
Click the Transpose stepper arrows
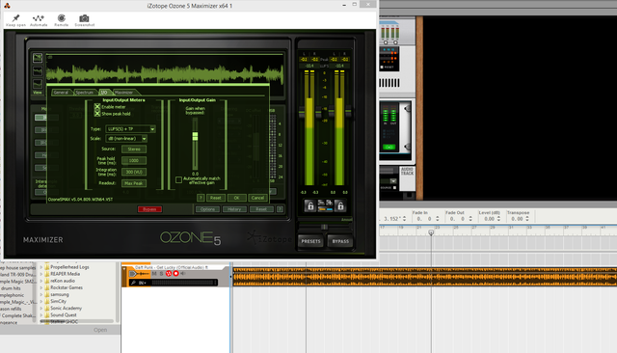tap(527, 219)
